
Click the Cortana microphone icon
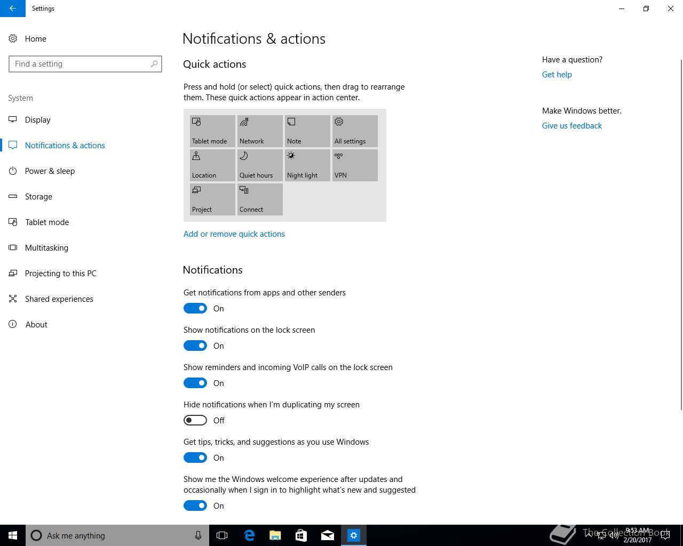pos(198,535)
